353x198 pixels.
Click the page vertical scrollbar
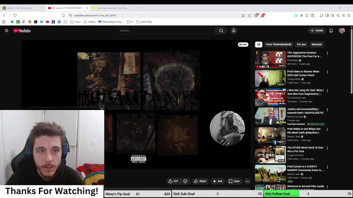click(351, 61)
